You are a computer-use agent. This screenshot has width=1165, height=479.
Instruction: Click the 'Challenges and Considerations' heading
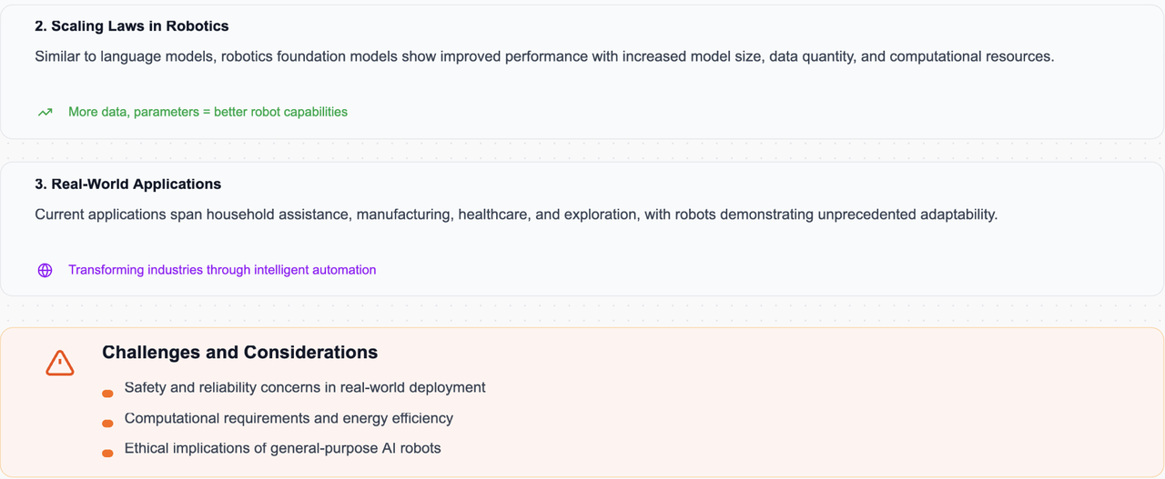(x=239, y=352)
